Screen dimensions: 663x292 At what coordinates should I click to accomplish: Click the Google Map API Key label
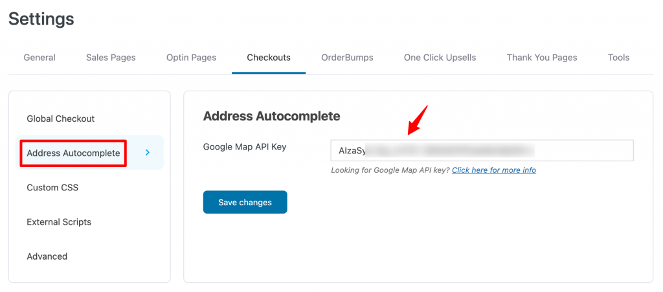[x=245, y=147]
